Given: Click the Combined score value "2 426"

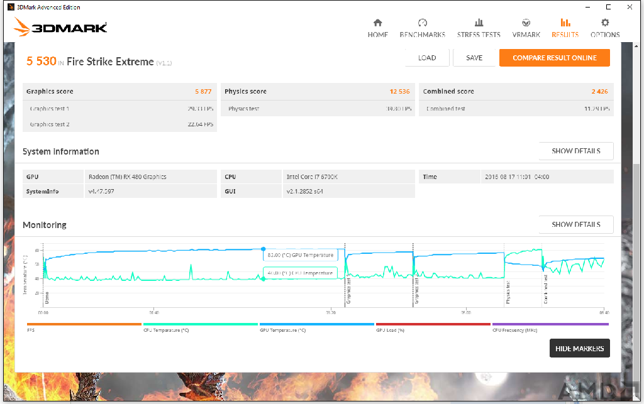Looking at the screenshot, I should [599, 92].
